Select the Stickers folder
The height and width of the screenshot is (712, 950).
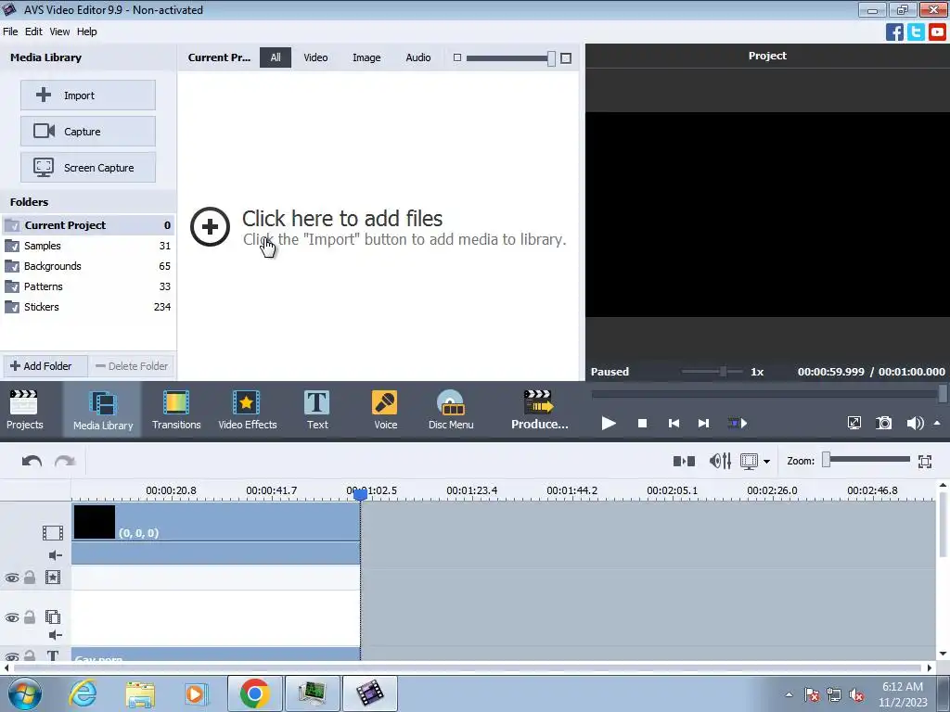point(88,307)
